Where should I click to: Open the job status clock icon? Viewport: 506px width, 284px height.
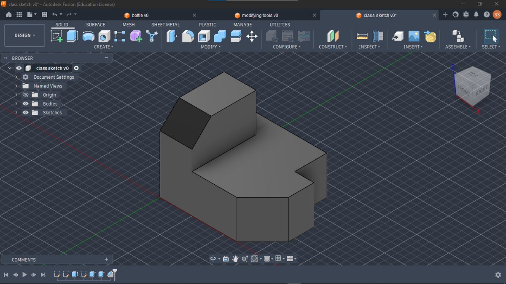click(x=466, y=14)
